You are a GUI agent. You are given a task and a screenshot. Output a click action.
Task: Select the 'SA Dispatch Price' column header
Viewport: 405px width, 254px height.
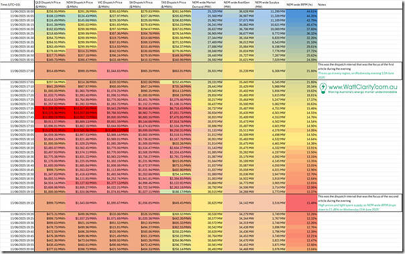[x=144, y=5]
